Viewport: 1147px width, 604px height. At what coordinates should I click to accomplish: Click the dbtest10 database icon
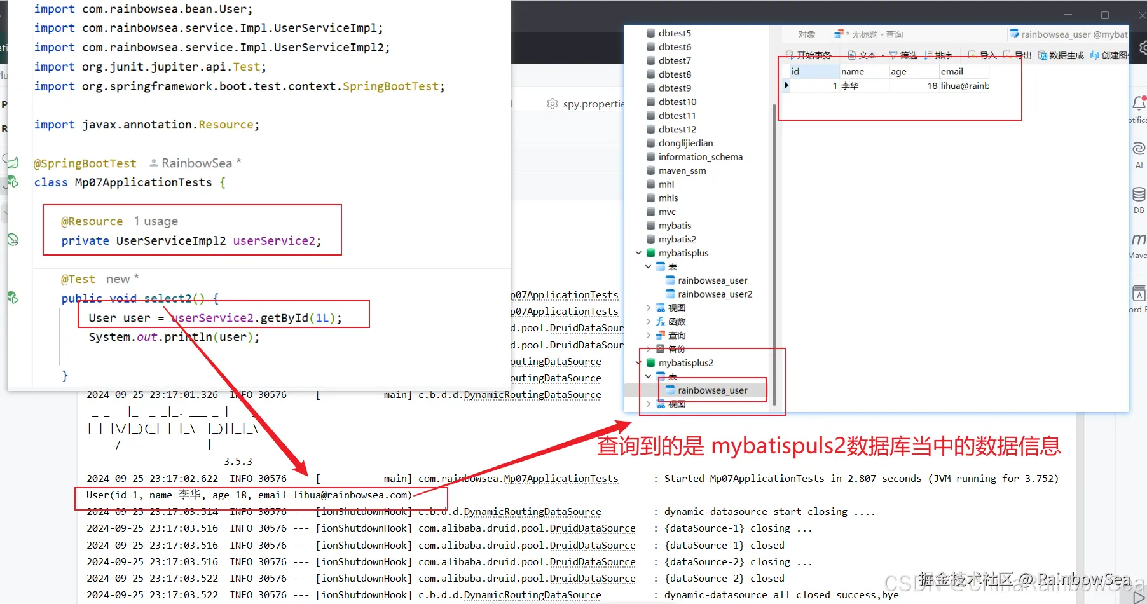650,102
